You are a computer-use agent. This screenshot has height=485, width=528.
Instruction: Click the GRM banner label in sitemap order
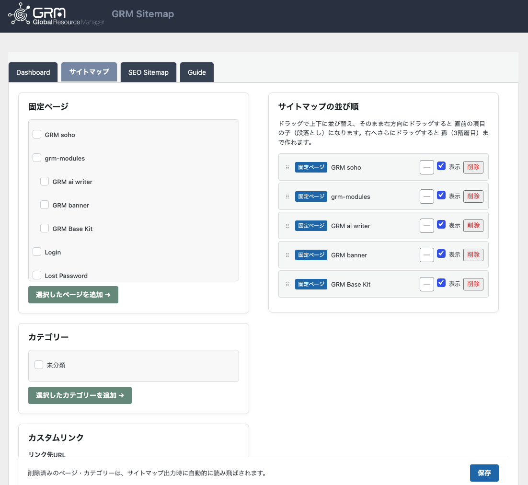(349, 255)
